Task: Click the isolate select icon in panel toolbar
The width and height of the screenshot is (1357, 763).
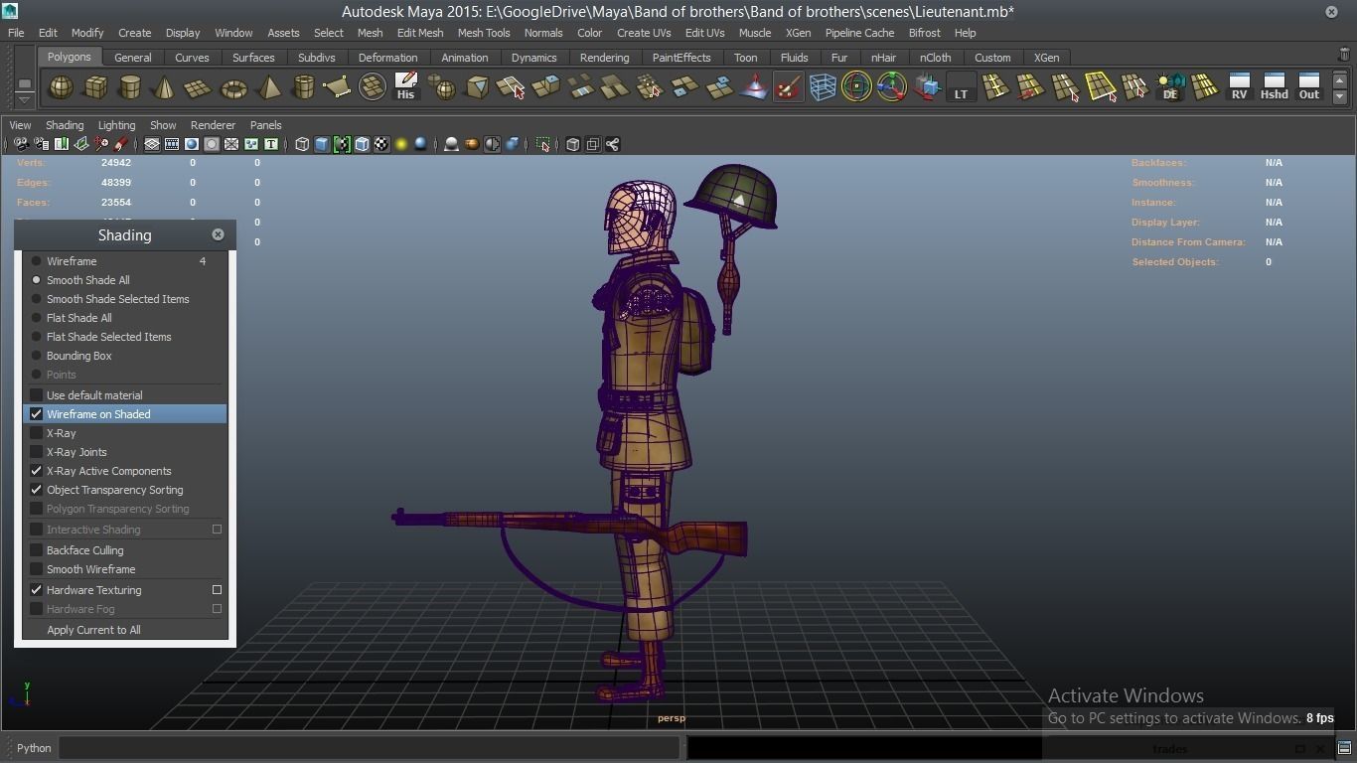Action: pos(542,145)
